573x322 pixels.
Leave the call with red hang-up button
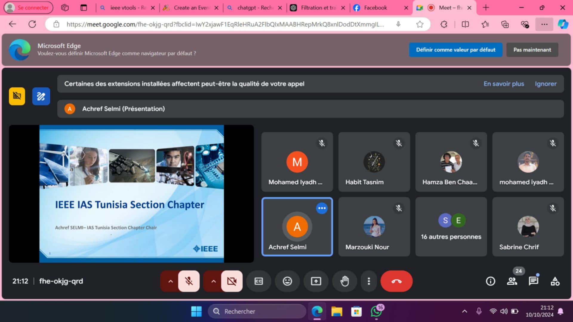396,281
